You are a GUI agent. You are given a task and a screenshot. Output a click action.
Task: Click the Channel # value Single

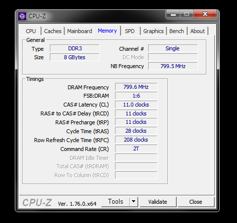click(173, 48)
